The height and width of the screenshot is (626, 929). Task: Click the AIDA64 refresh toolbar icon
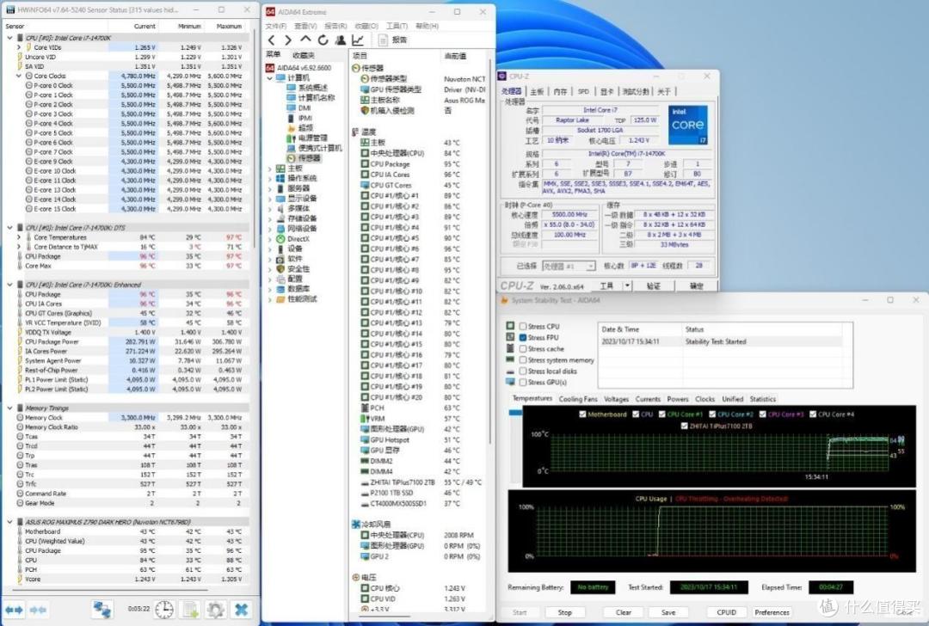pyautogui.click(x=323, y=40)
